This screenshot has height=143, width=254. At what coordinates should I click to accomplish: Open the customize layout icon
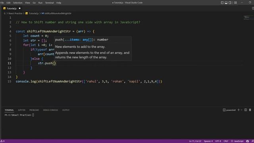[235, 3]
